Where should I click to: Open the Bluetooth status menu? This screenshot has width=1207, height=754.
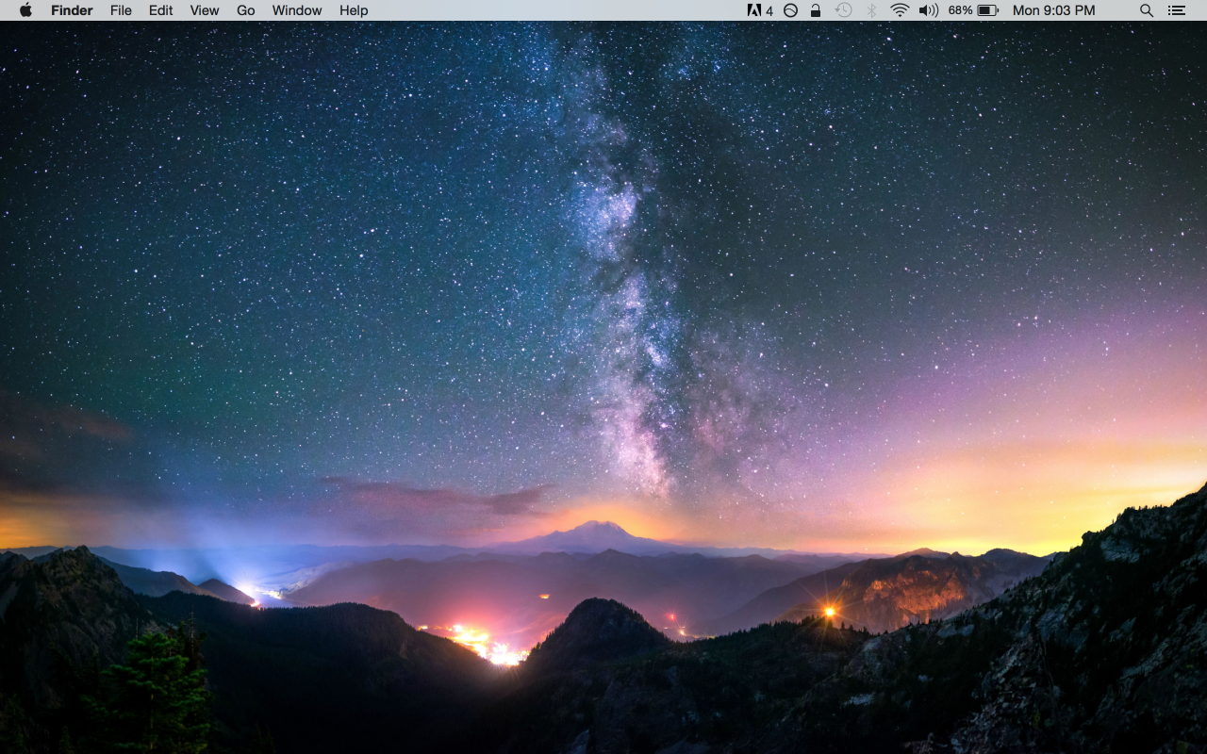coord(872,10)
